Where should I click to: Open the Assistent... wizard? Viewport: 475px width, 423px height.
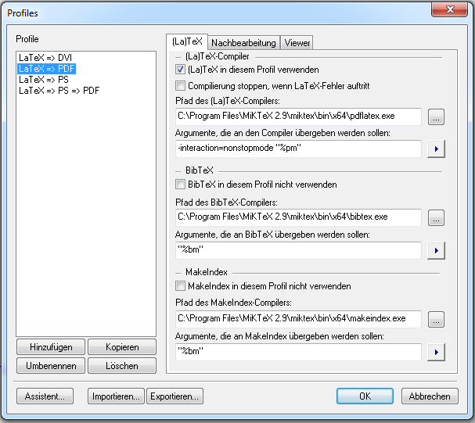[45, 396]
